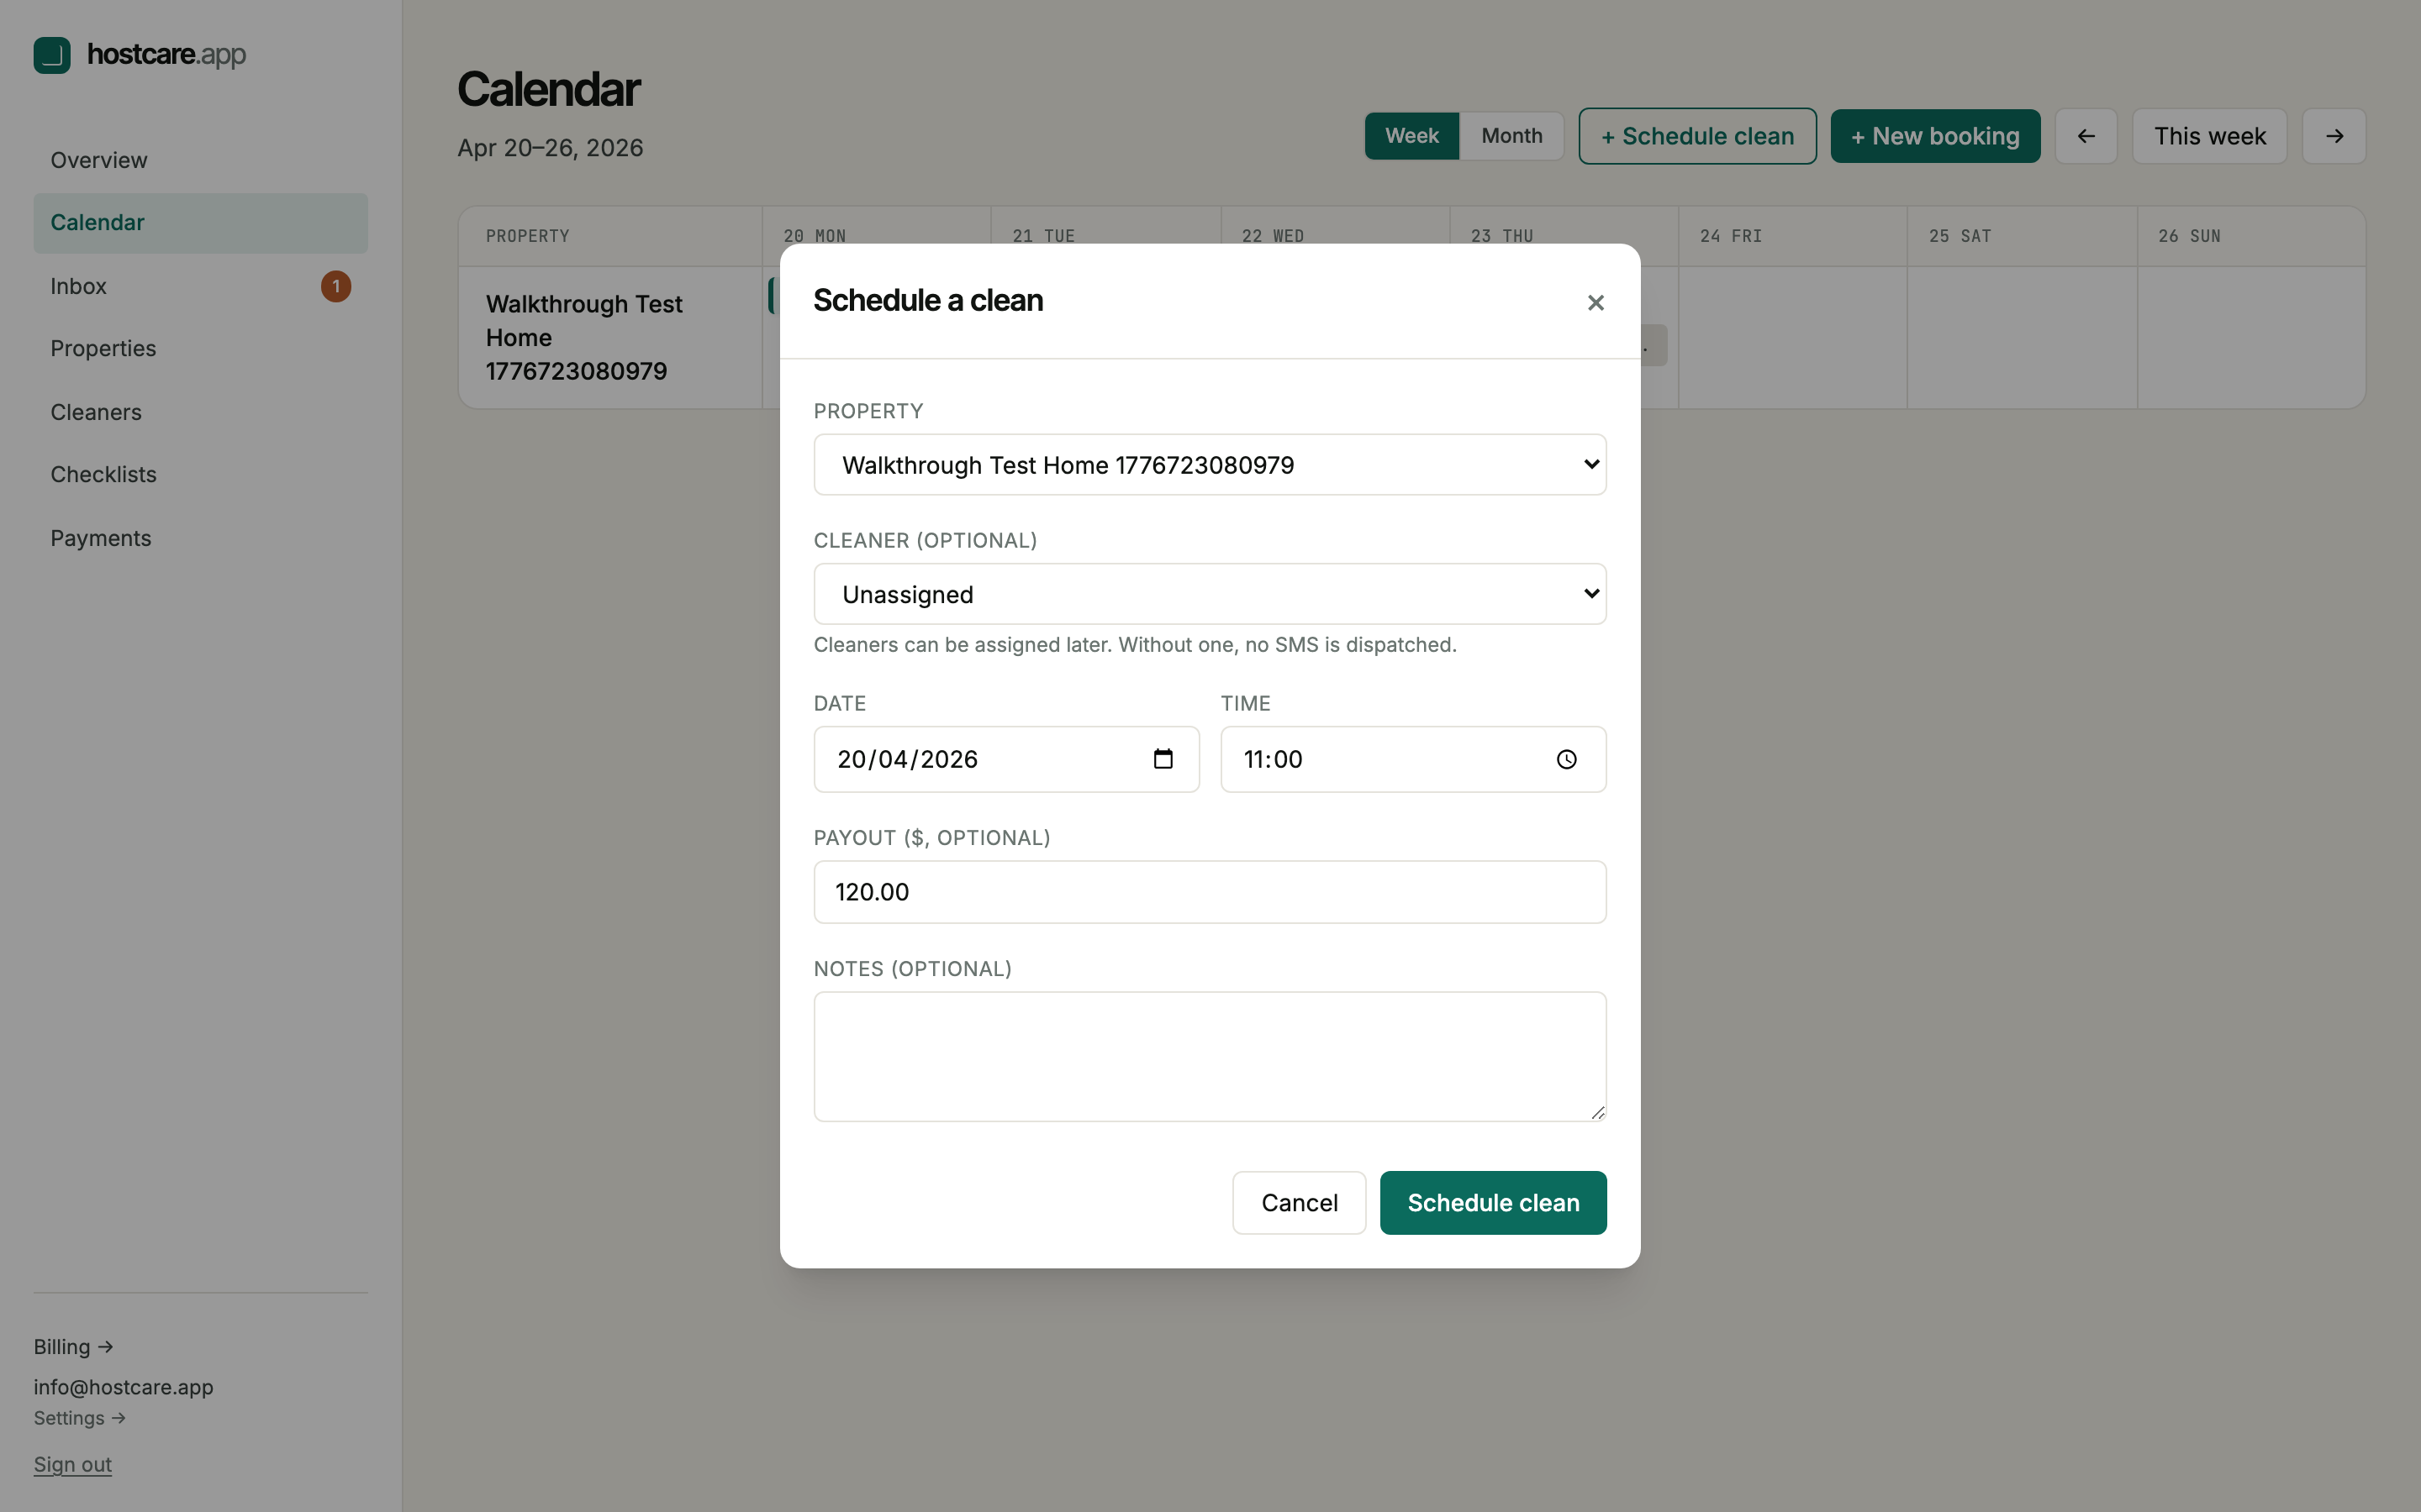Click the Sign out link
The image size is (2421, 1512).
(x=73, y=1465)
